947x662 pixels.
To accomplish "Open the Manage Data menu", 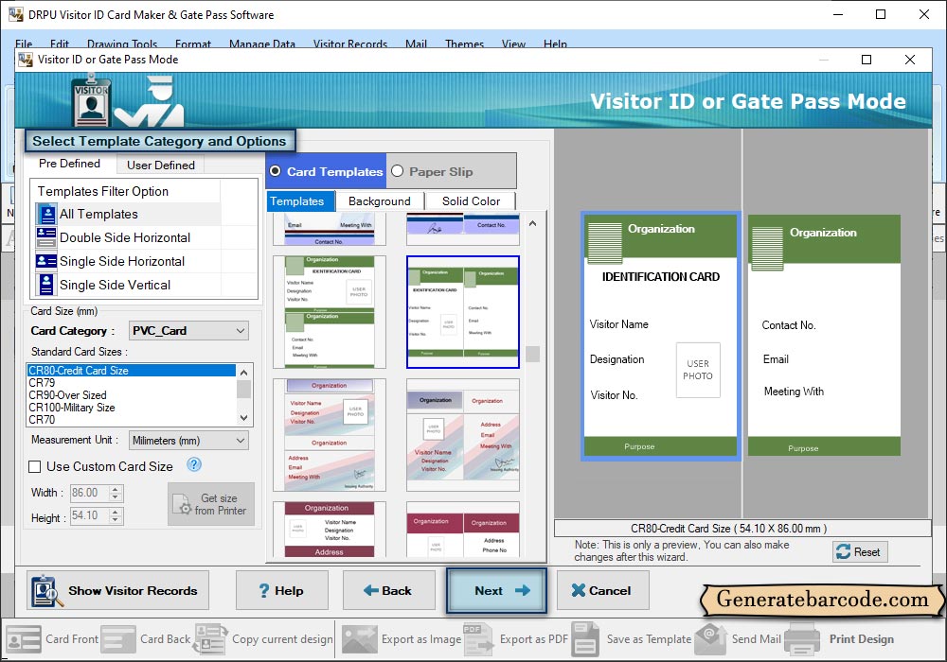I will 262,44.
